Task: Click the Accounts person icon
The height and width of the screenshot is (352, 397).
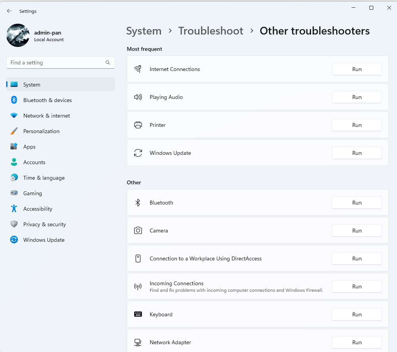Action: click(x=14, y=162)
